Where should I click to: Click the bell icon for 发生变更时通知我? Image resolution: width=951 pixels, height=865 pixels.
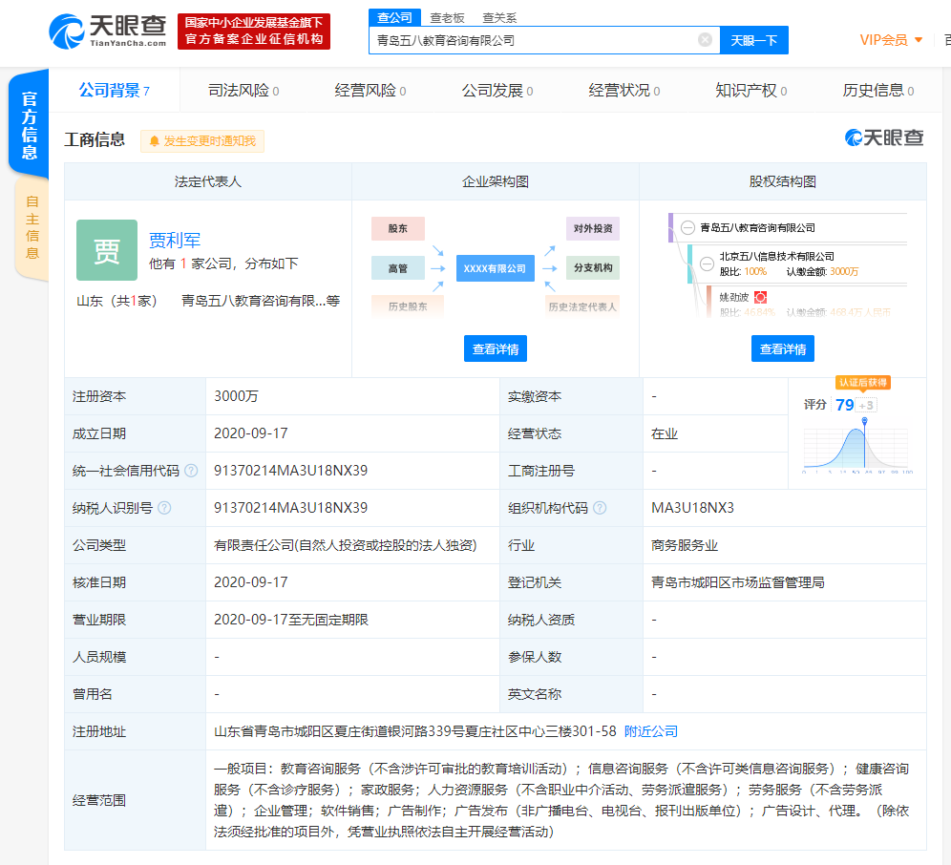tap(155, 141)
